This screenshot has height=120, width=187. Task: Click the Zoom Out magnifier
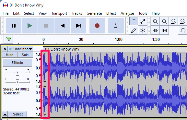click(x=164, y=21)
